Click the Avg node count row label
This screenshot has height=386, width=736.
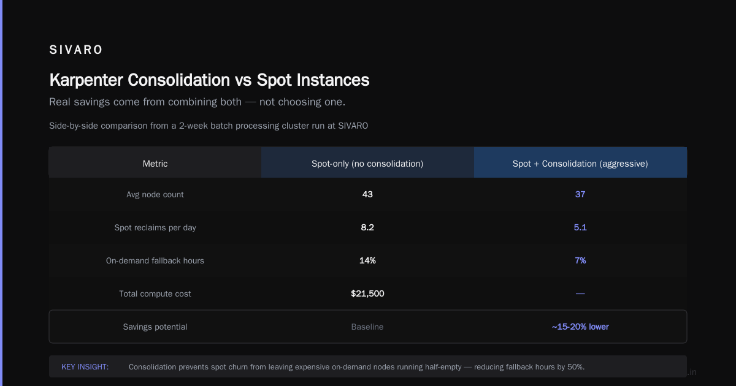coord(155,194)
